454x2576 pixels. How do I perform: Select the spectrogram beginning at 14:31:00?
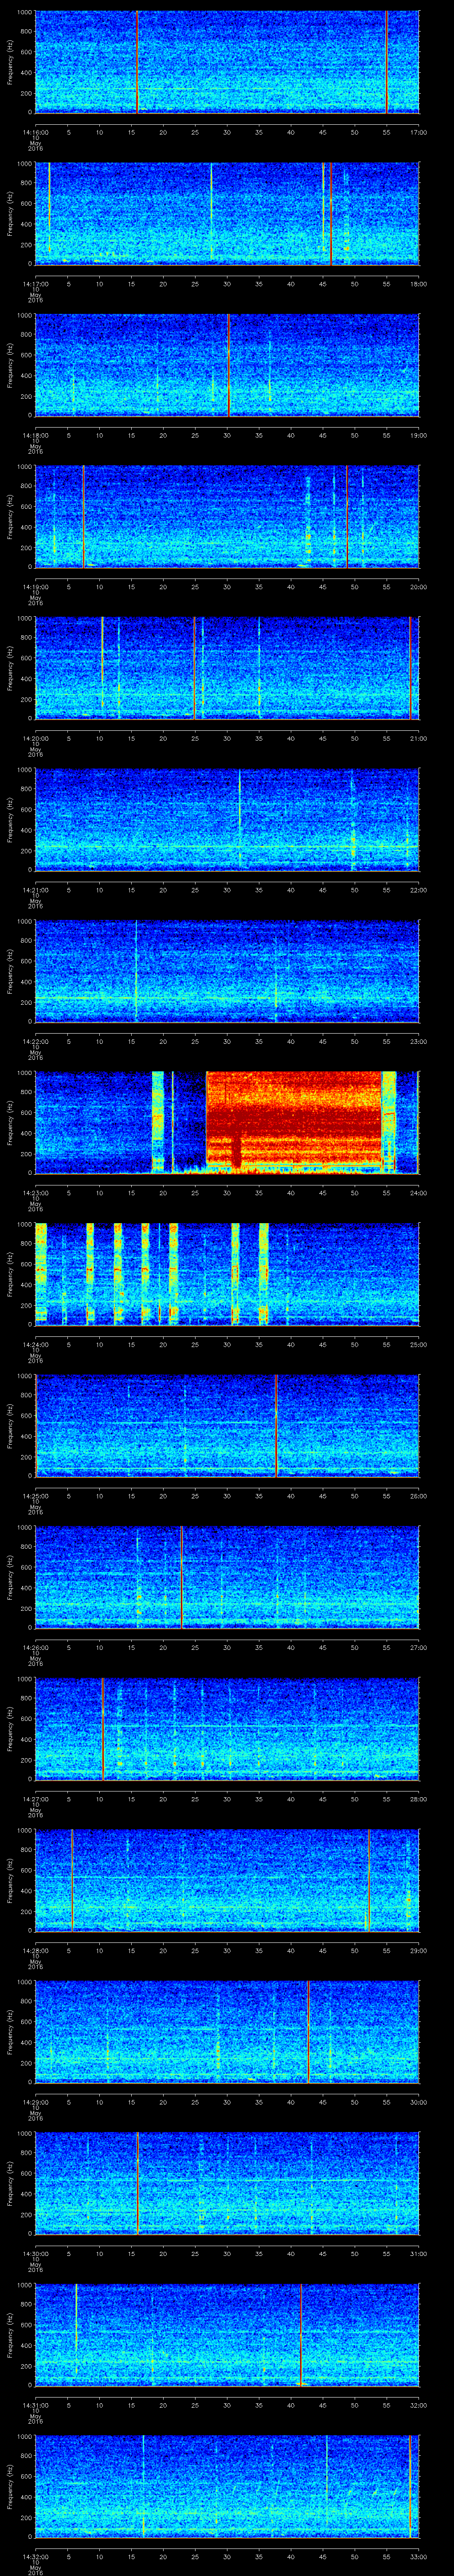(227, 2335)
